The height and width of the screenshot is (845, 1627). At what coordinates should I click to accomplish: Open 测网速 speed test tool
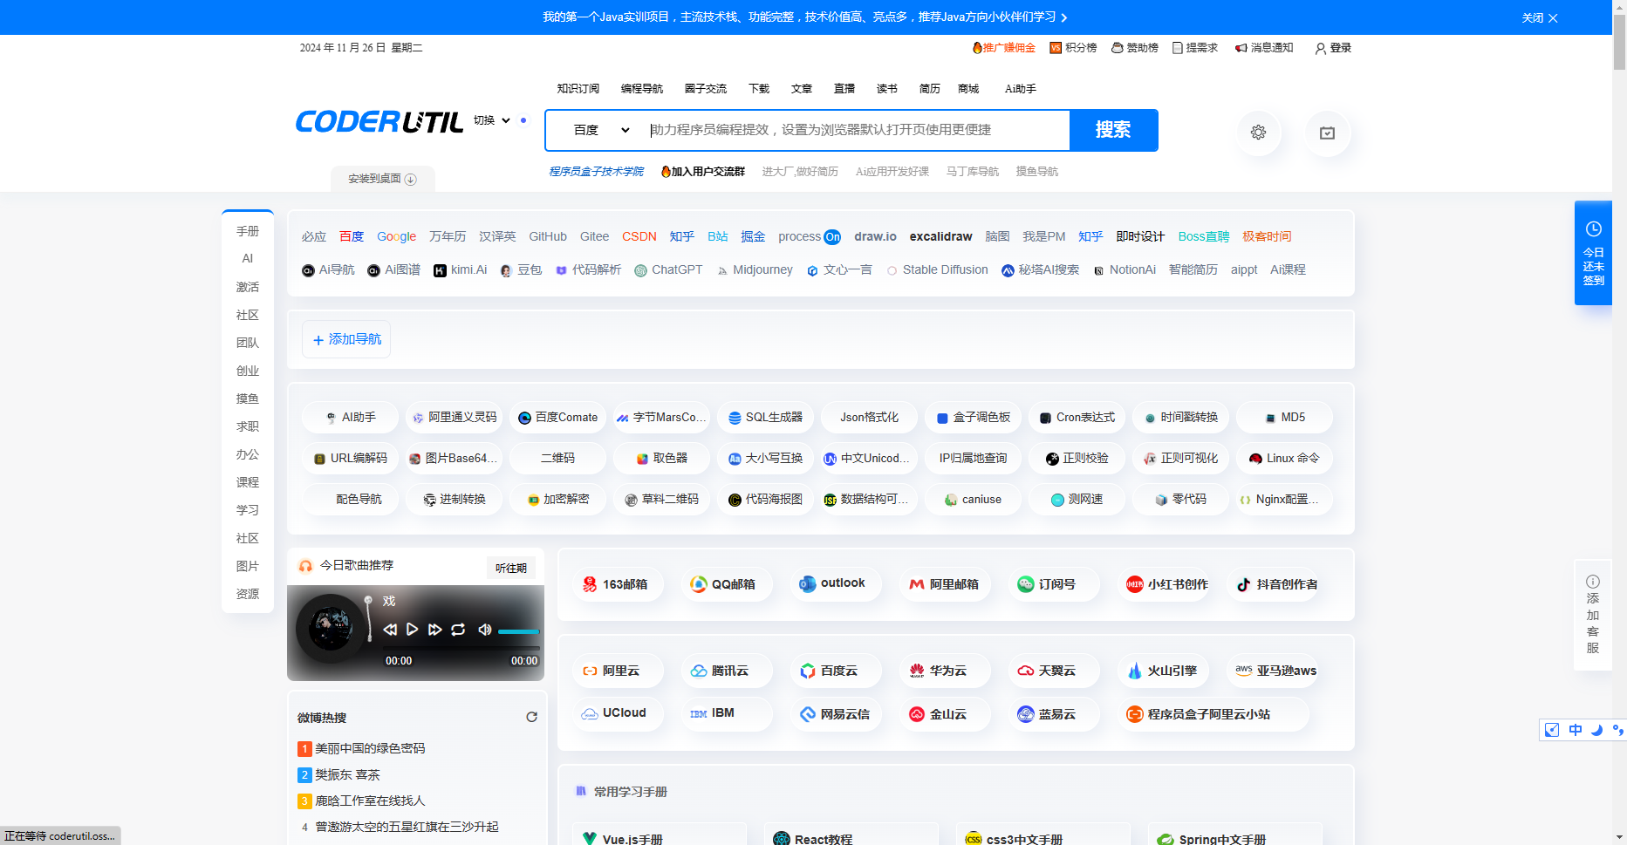(1077, 500)
